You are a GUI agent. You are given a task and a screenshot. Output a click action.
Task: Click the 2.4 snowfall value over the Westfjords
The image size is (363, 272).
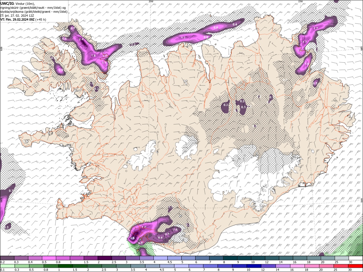(x=81, y=39)
